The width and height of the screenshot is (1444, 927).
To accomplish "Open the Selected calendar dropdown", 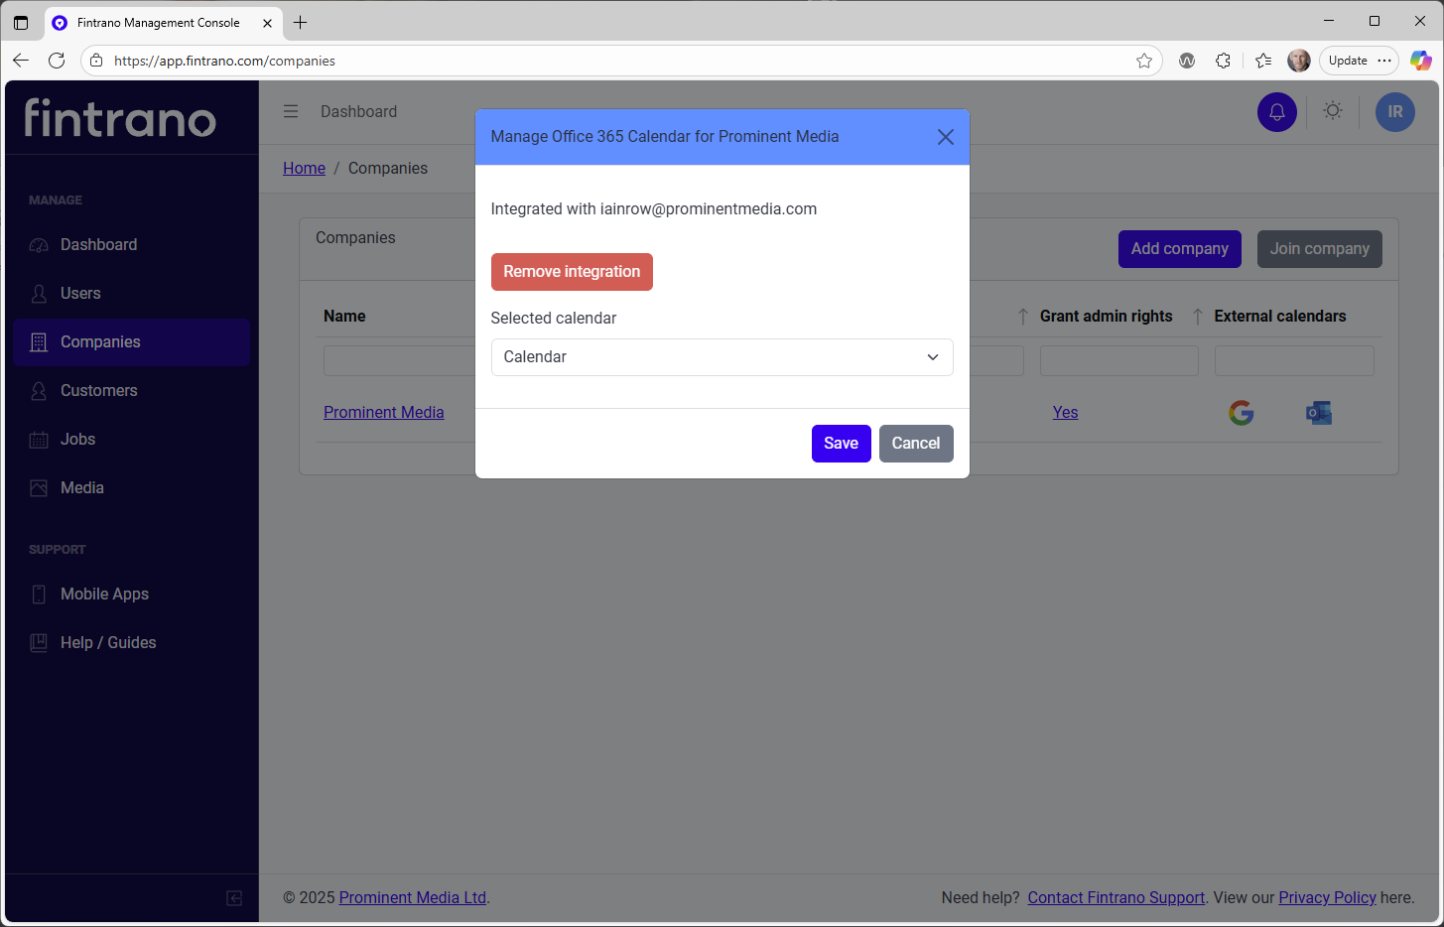I will coord(722,357).
